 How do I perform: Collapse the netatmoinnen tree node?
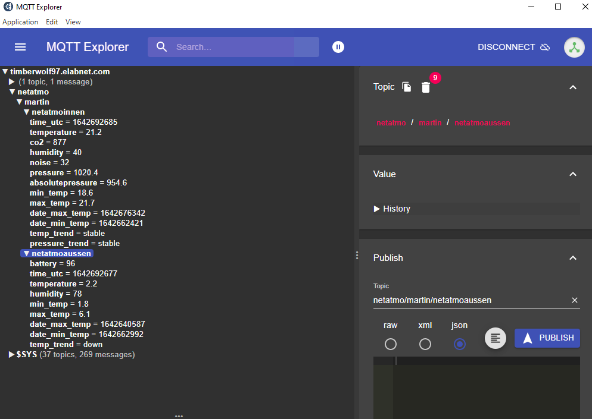click(x=26, y=112)
